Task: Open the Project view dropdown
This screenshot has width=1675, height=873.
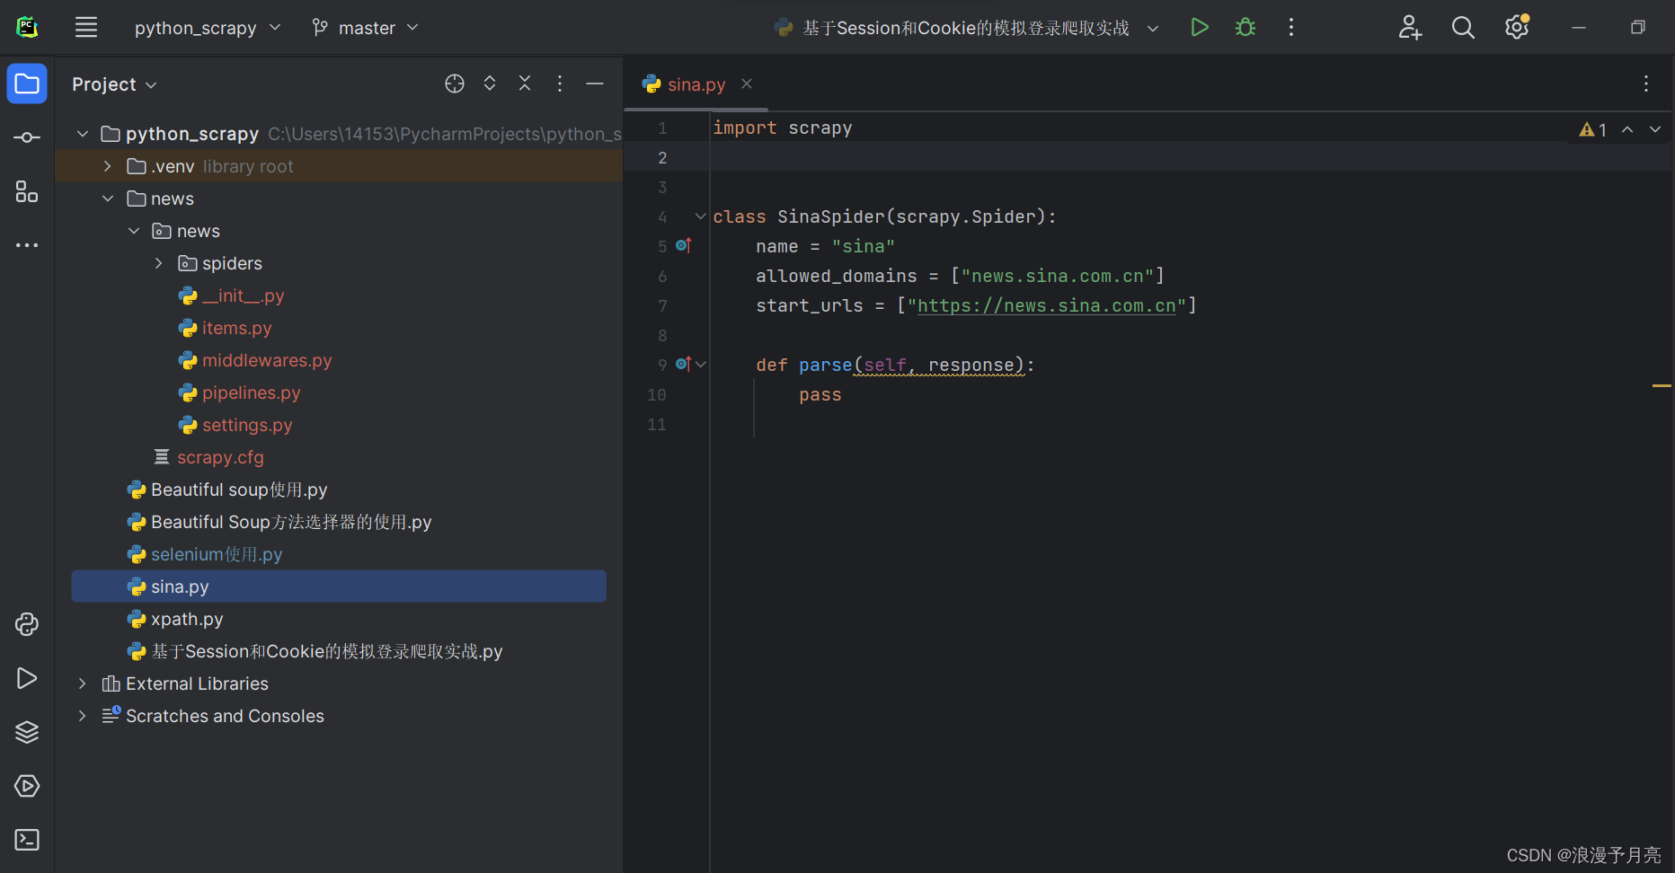Action: (x=114, y=84)
